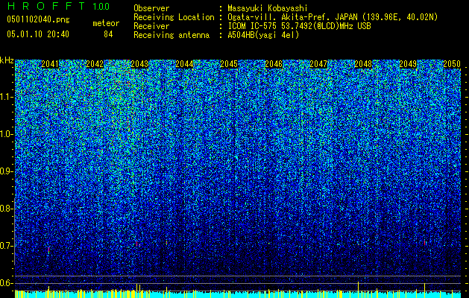469x298 pixels.
Task: Click the red meteor echo near 2041
Action: [48, 250]
